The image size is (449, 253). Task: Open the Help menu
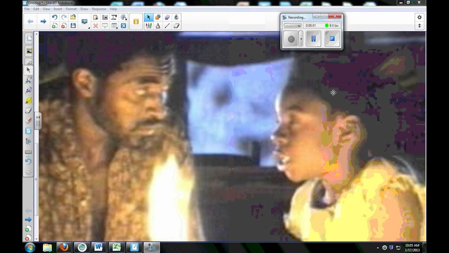[113, 9]
